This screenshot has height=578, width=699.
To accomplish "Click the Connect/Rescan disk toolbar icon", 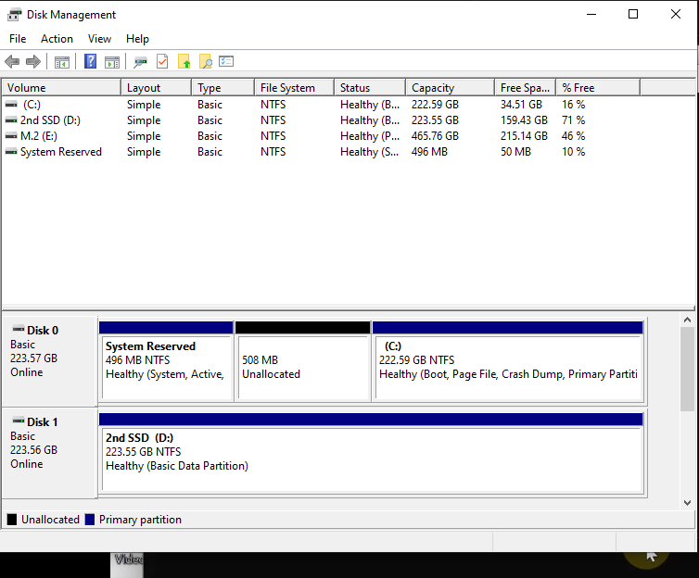I will [140, 62].
